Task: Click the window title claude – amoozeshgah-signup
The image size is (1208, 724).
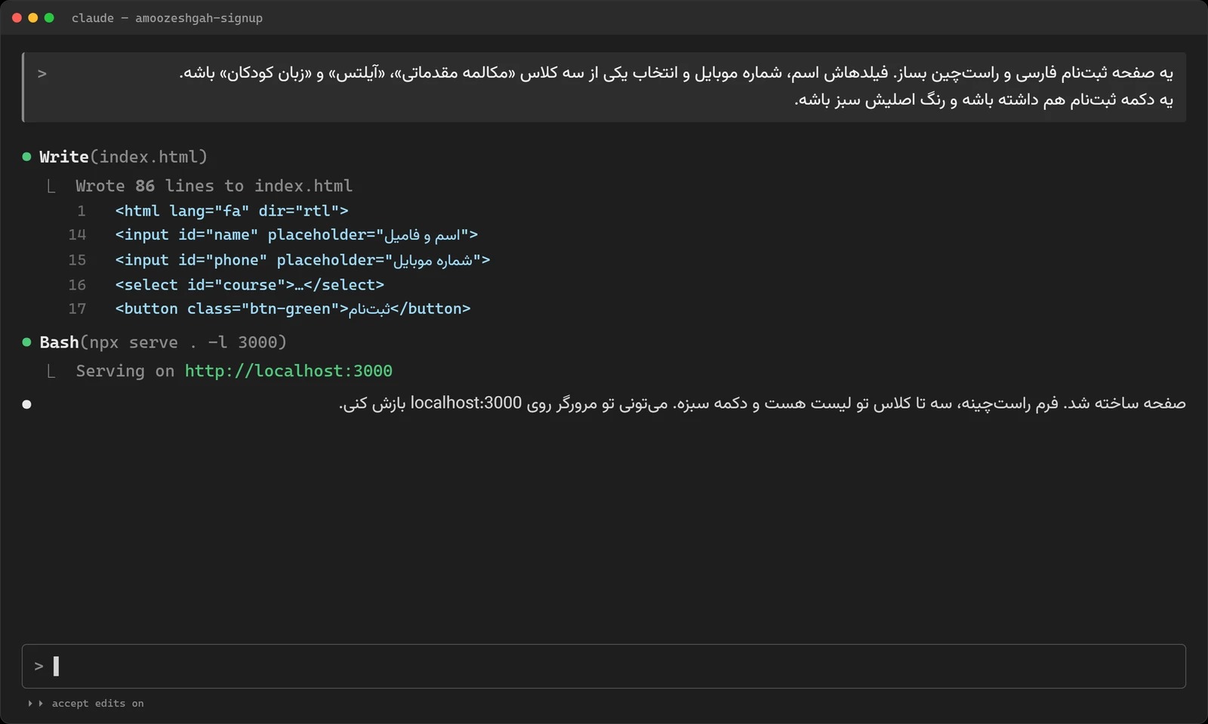Action: (167, 18)
